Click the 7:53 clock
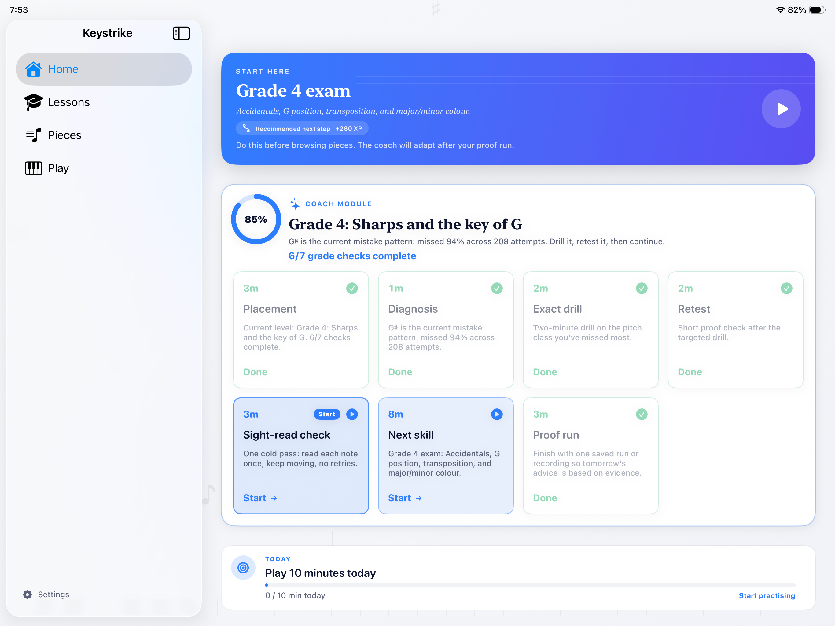 tap(19, 10)
